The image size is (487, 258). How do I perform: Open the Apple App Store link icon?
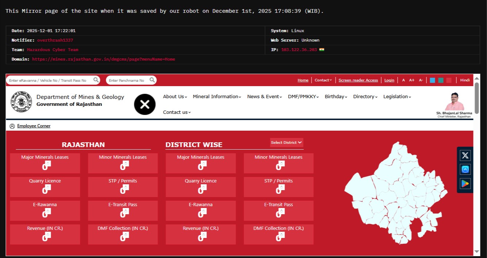(x=465, y=170)
